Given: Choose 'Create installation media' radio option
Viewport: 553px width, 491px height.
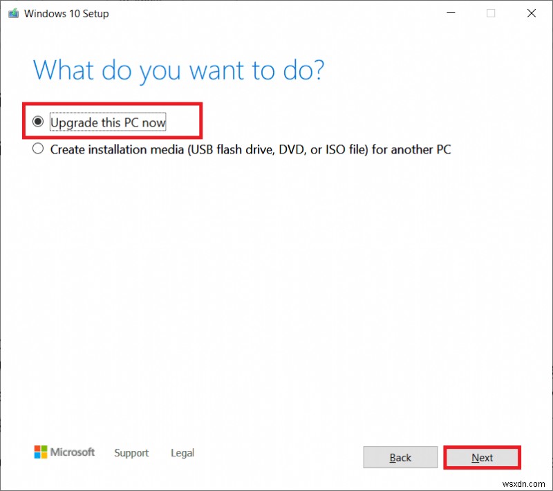Looking at the screenshot, I should tap(38, 149).
